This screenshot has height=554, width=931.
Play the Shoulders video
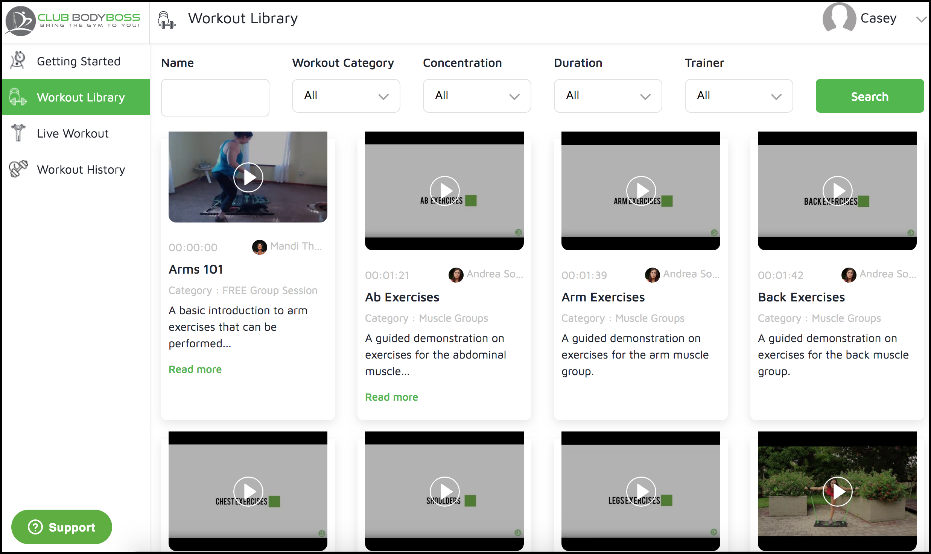[x=444, y=491]
